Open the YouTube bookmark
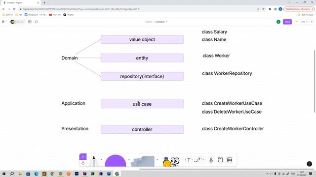Viewport: 316px width, 177px height. click(x=55, y=15)
